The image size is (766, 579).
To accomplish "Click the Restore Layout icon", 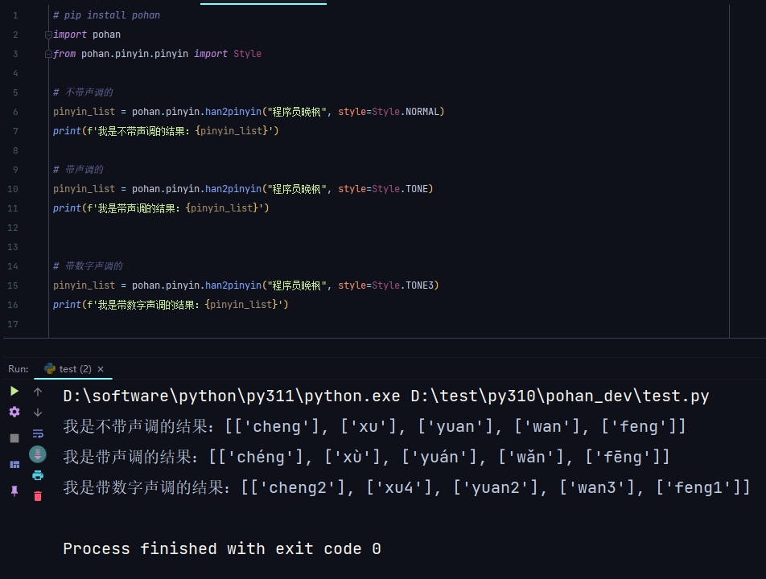I will 14,465.
